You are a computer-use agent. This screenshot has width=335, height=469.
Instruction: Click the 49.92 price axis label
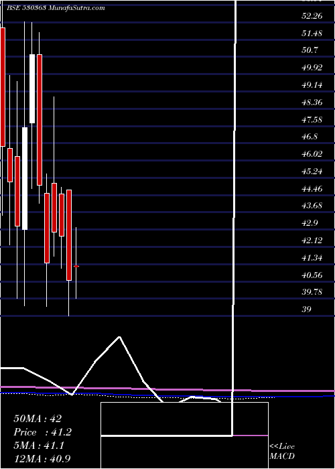312,68
